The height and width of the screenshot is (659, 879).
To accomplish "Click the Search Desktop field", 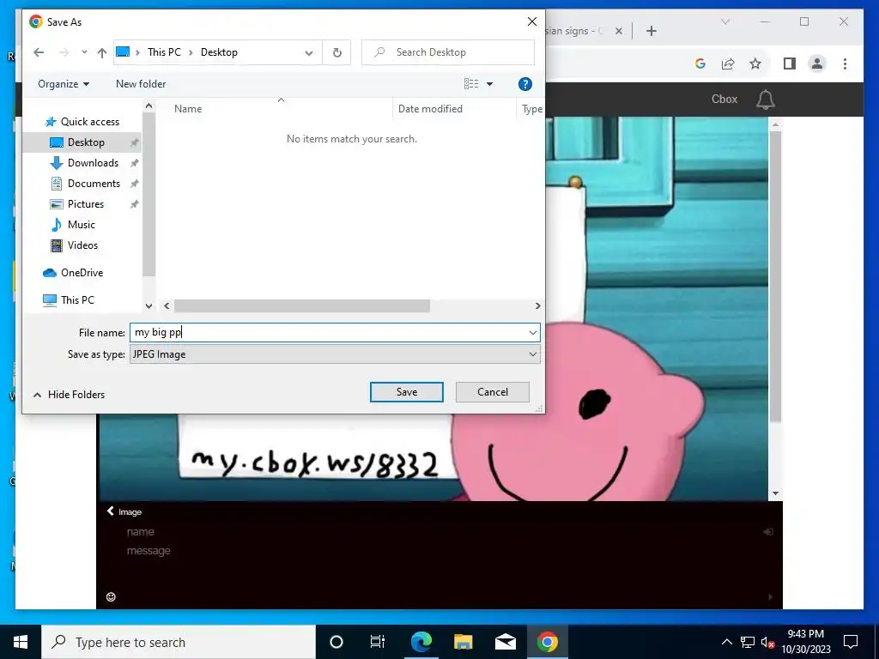I will (x=448, y=52).
